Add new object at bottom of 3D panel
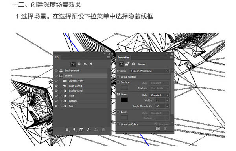The image size is (236, 151). click(x=67, y=130)
